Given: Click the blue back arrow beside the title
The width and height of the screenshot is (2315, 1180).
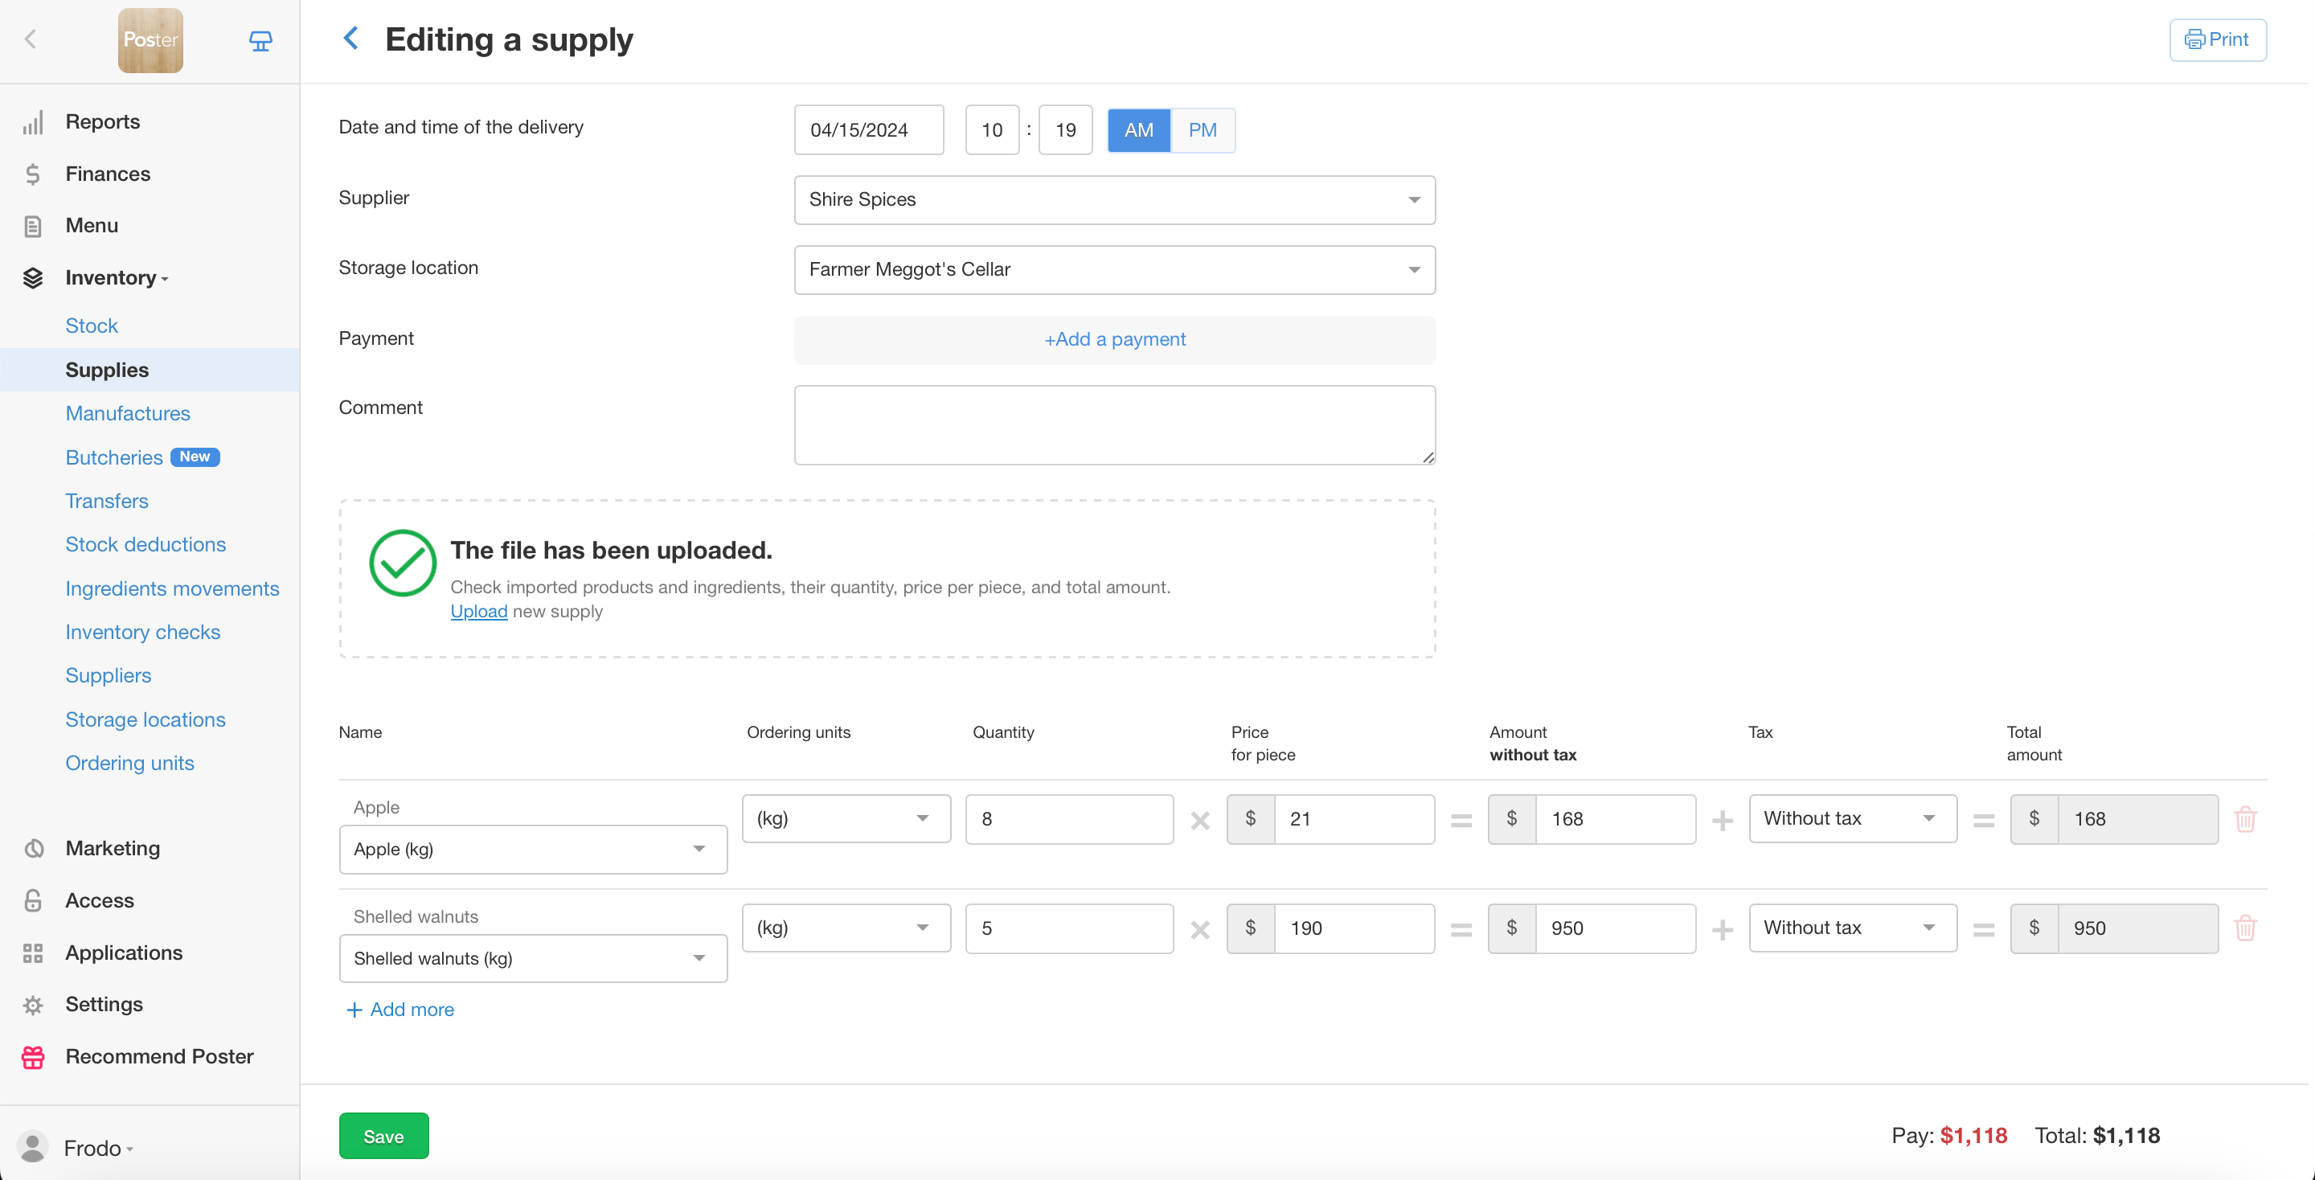Looking at the screenshot, I should click(351, 39).
